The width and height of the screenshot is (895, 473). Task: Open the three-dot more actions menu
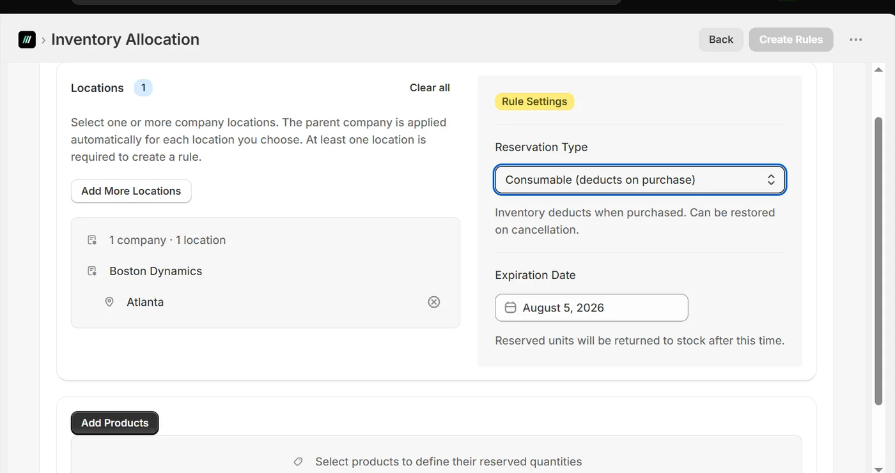click(x=856, y=40)
